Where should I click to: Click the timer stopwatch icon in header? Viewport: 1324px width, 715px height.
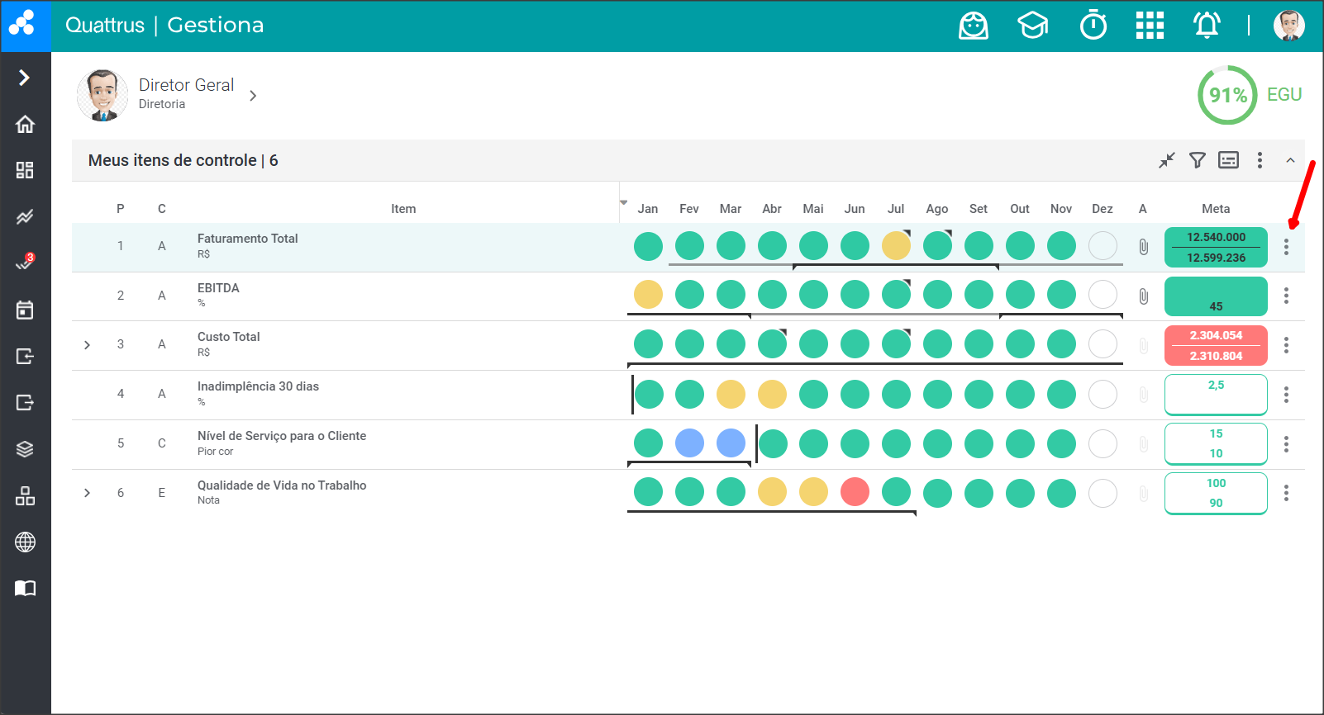(1093, 26)
